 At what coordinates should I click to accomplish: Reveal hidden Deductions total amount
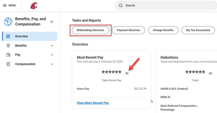click(x=210, y=73)
